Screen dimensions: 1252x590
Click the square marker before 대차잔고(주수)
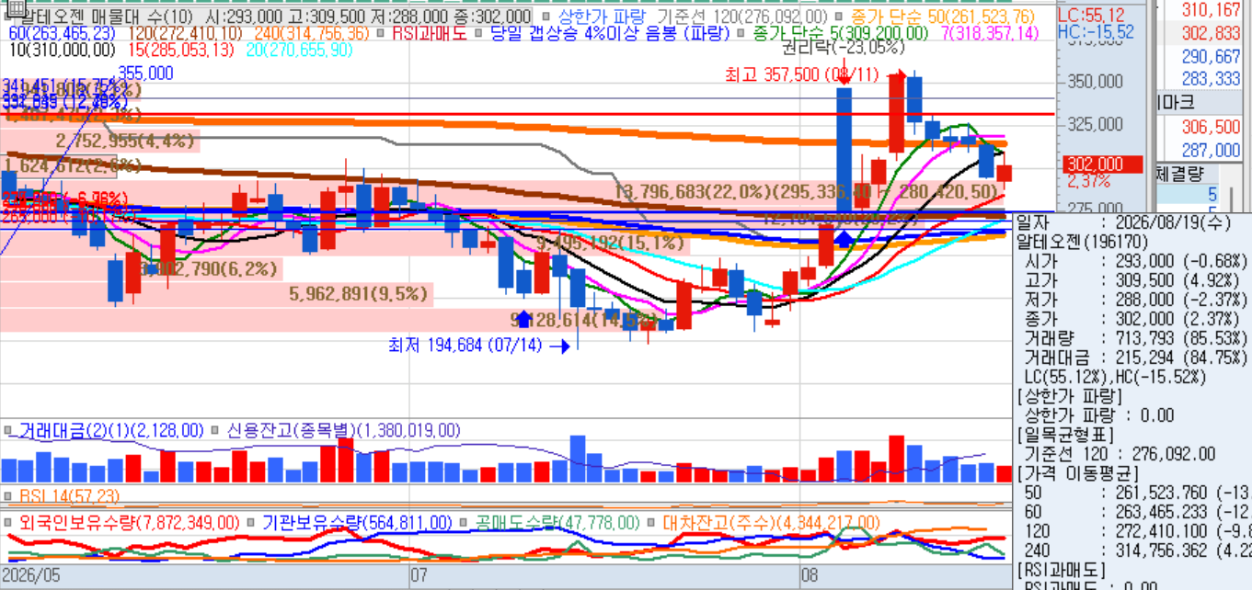click(x=651, y=522)
